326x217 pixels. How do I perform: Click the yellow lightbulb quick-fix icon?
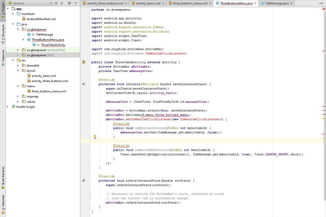pyautogui.click(x=95, y=136)
